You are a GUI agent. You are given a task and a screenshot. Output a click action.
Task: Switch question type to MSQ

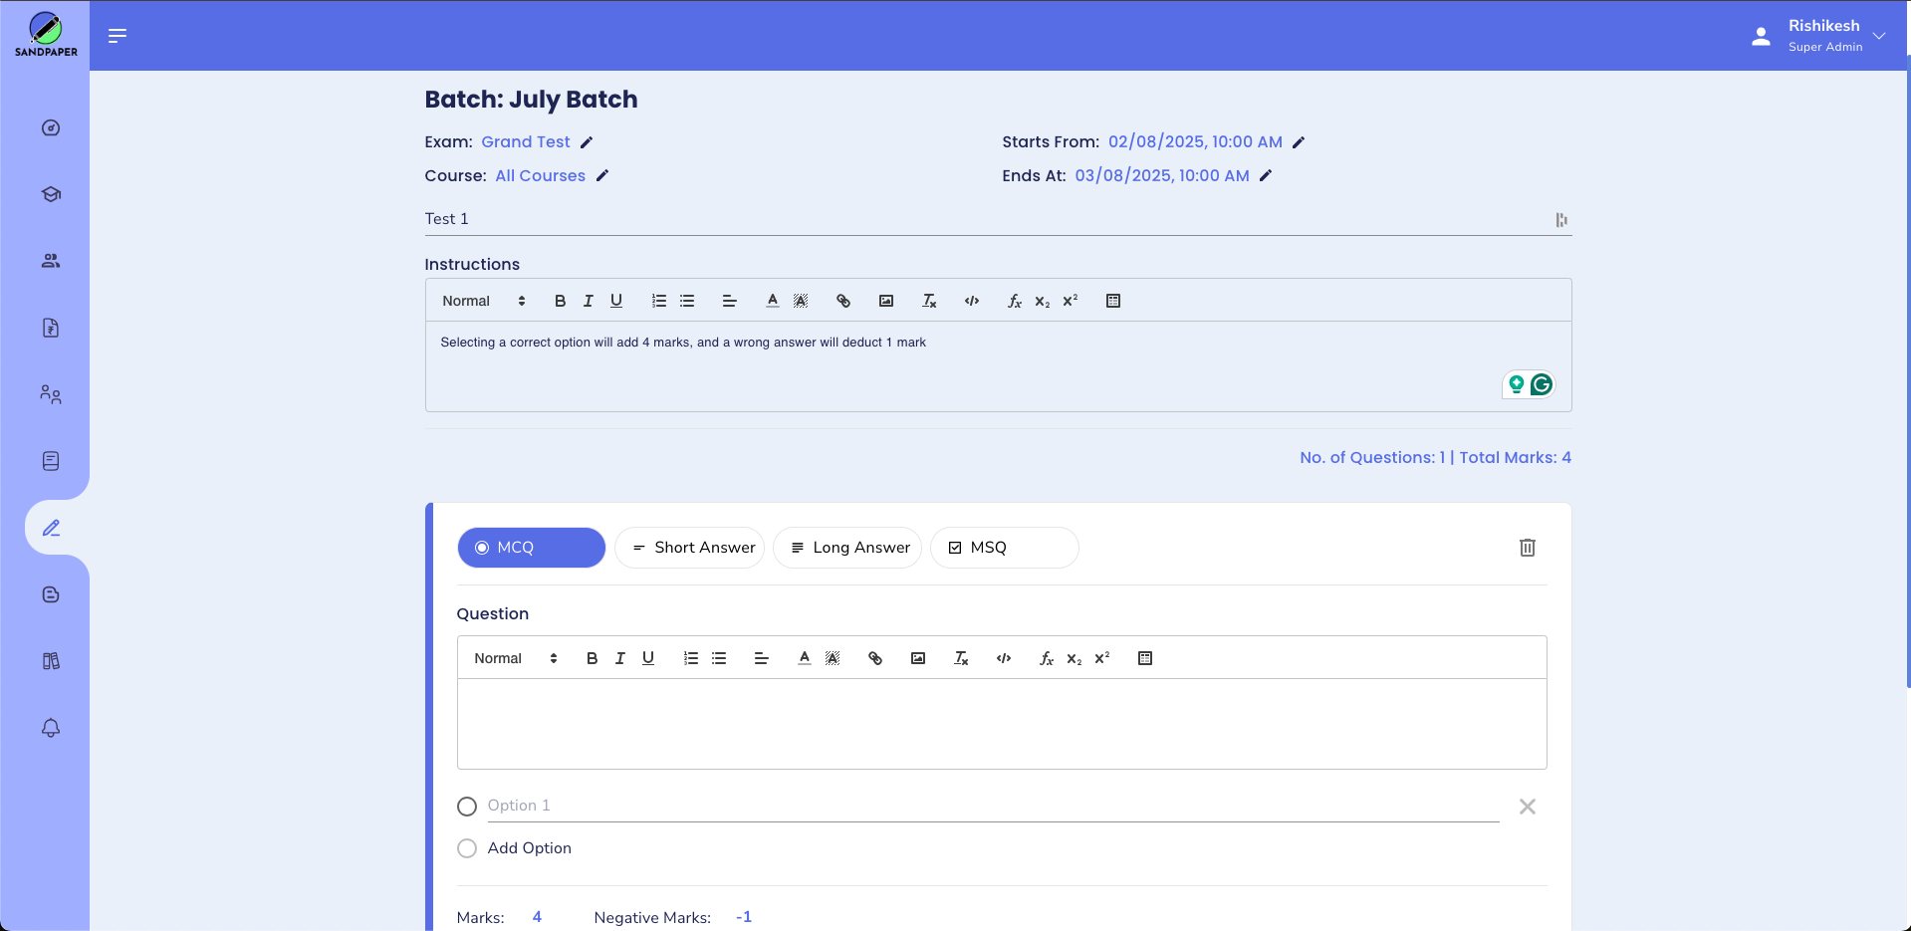(x=1004, y=548)
